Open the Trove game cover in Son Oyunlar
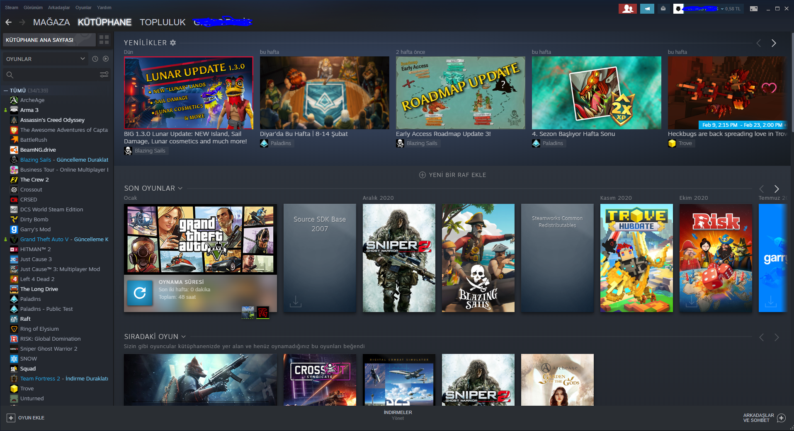794x431 pixels. pyautogui.click(x=636, y=258)
